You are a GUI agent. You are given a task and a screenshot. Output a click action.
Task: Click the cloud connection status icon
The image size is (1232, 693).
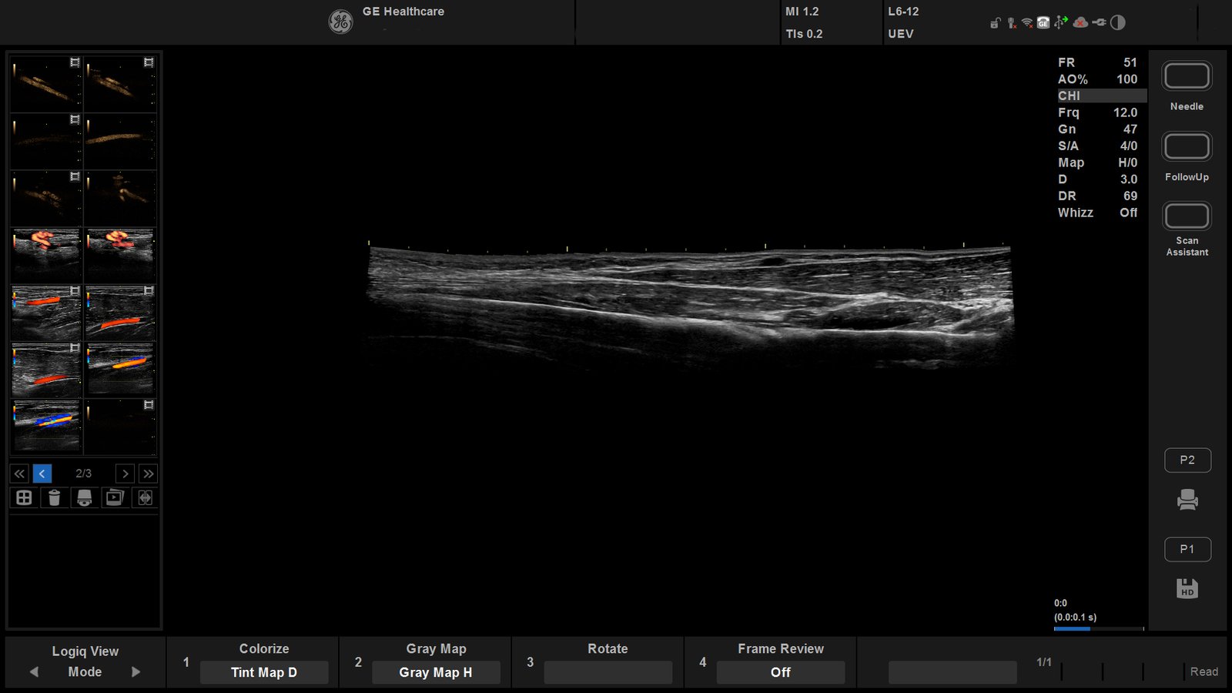pyautogui.click(x=1080, y=23)
